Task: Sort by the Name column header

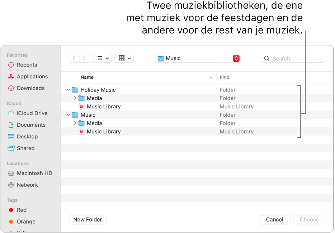Action: pos(87,77)
